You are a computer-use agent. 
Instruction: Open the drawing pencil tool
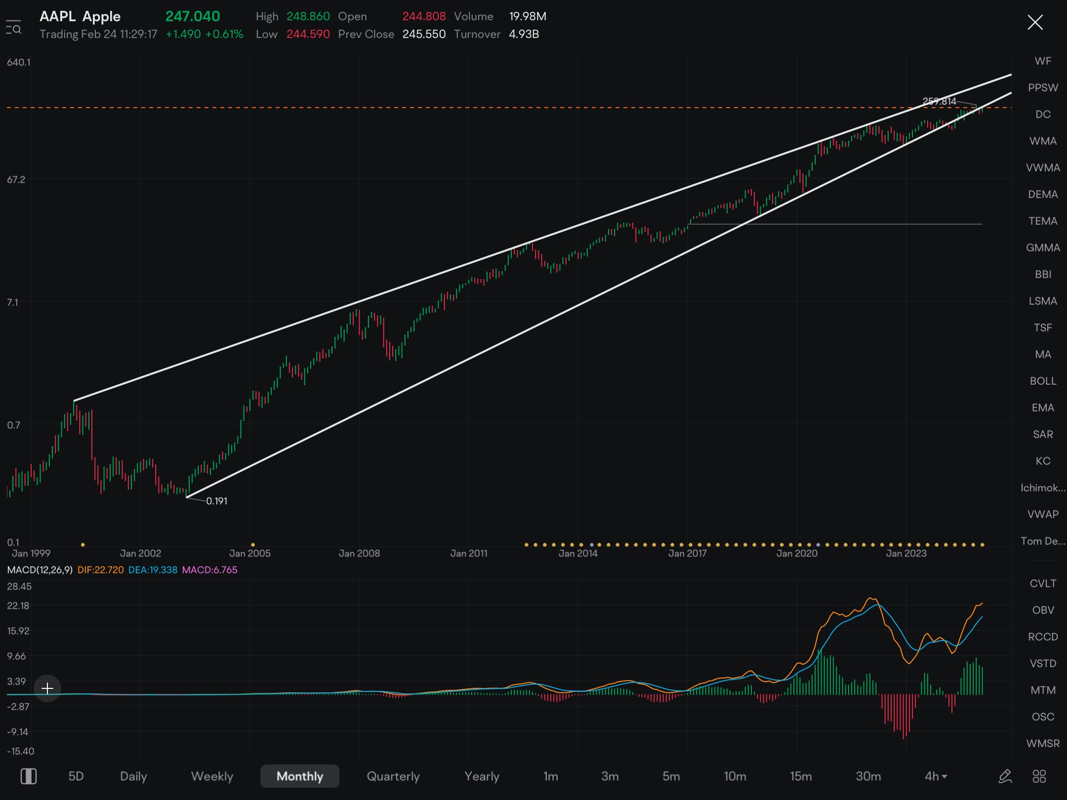click(x=1005, y=776)
